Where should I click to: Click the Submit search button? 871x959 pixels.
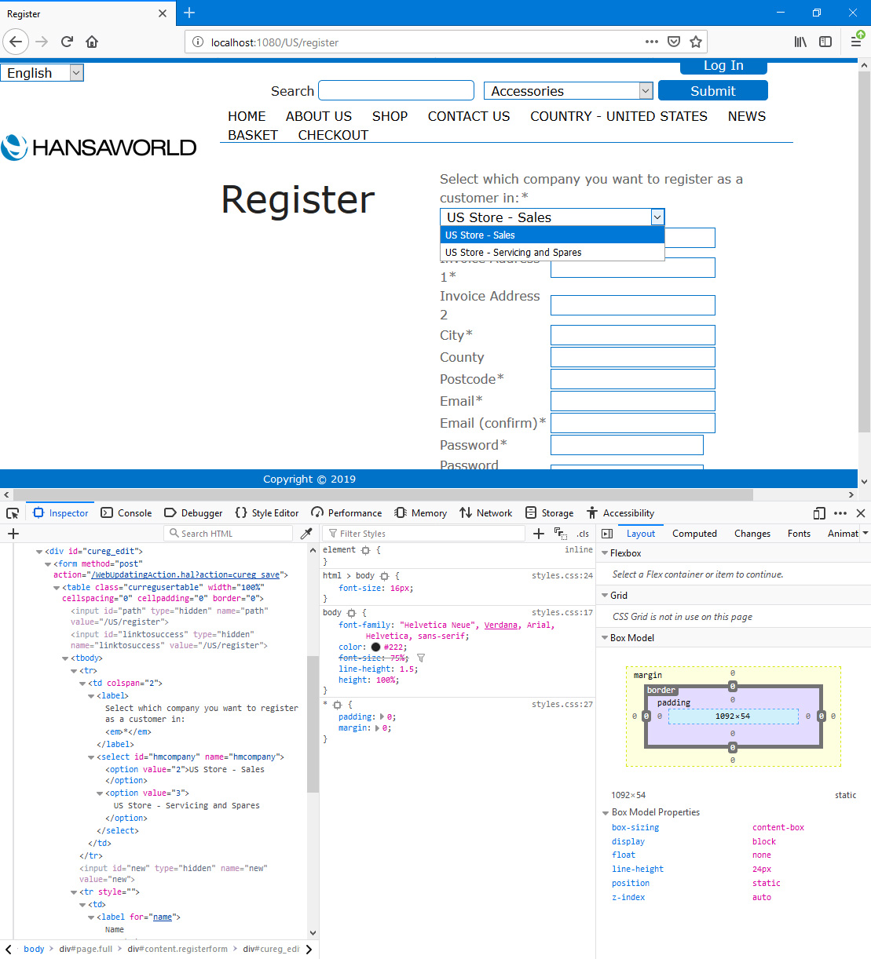coord(713,91)
